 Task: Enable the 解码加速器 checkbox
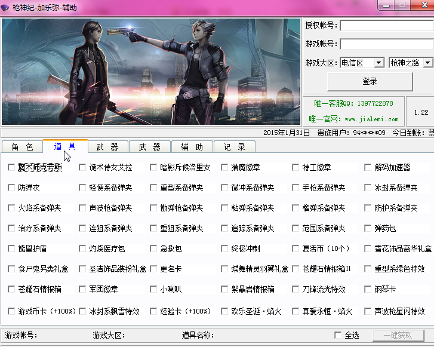click(x=368, y=167)
